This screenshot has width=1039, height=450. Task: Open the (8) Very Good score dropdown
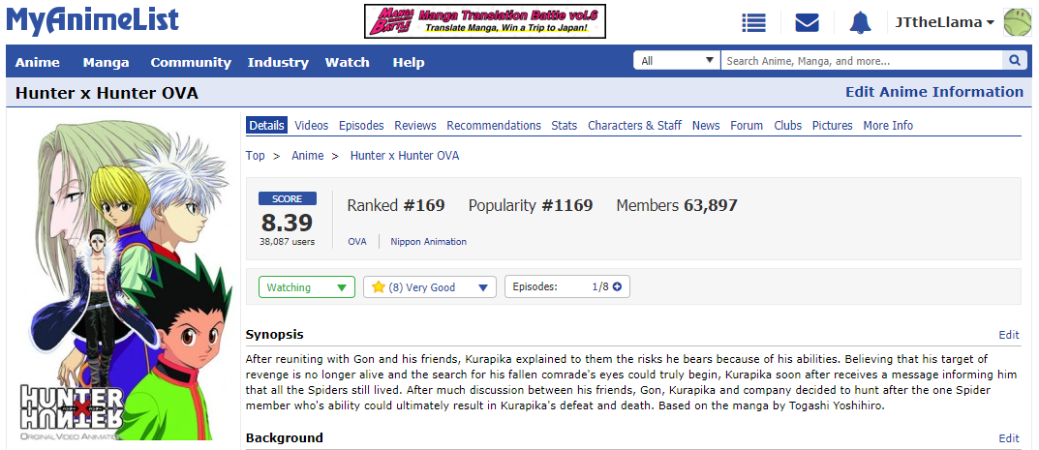pos(431,287)
